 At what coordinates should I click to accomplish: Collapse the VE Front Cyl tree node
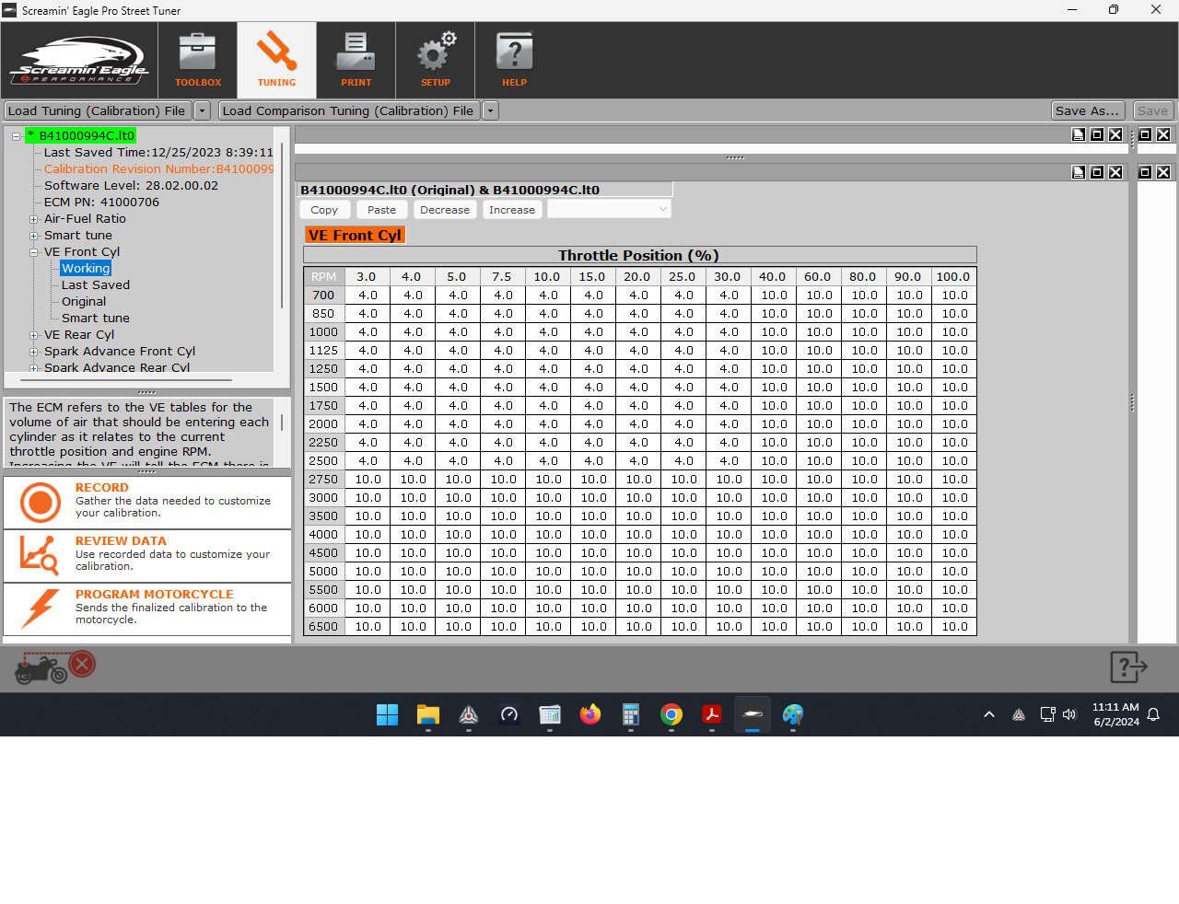tap(34, 252)
